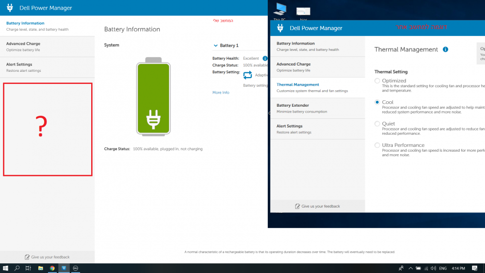Image resolution: width=485 pixels, height=273 pixels.
Task: Open Alert Settings tab in right window
Action: (x=318, y=129)
